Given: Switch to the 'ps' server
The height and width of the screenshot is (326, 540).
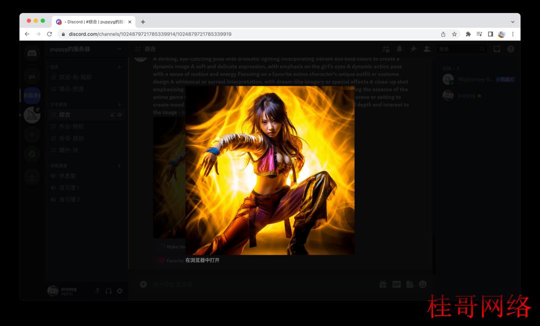Looking at the screenshot, I should (32, 76).
